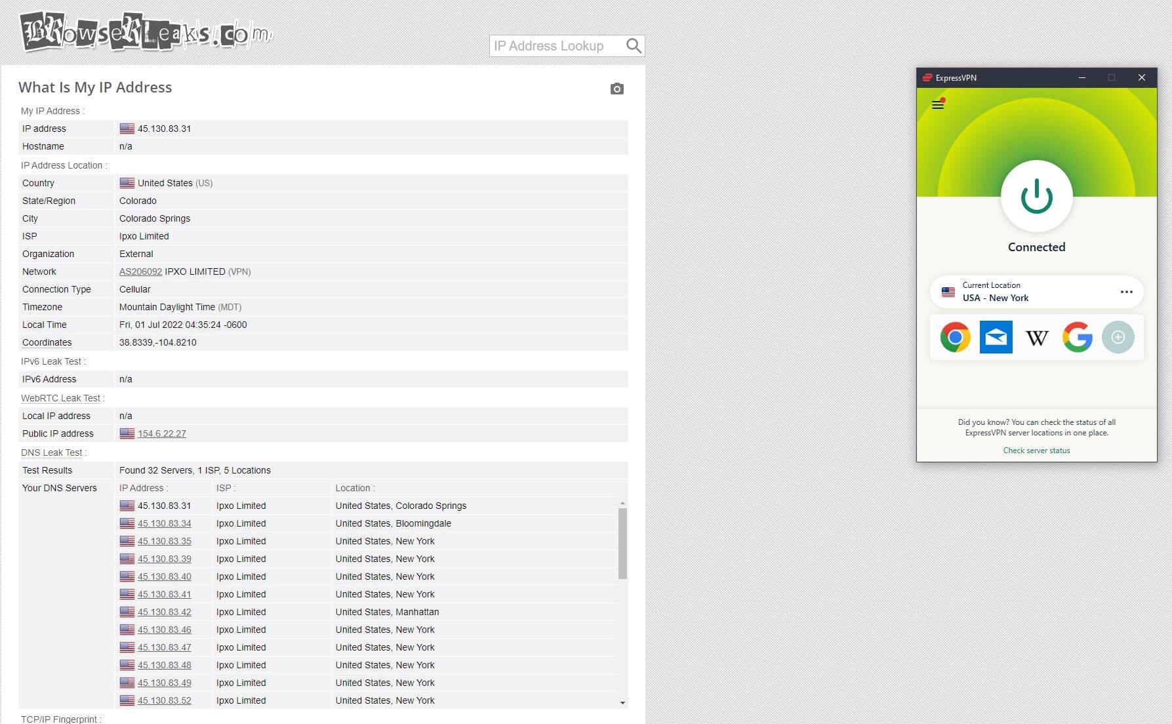Open DNS server 45.130.83.41 link

(164, 594)
